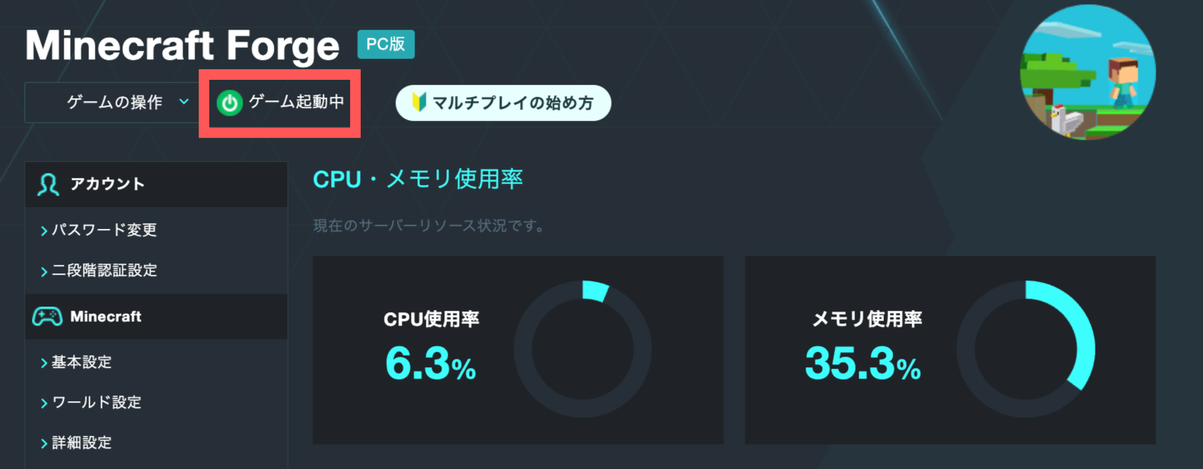Click the Minecraft Forge title heading
The image size is (1203, 469).
click(x=182, y=45)
